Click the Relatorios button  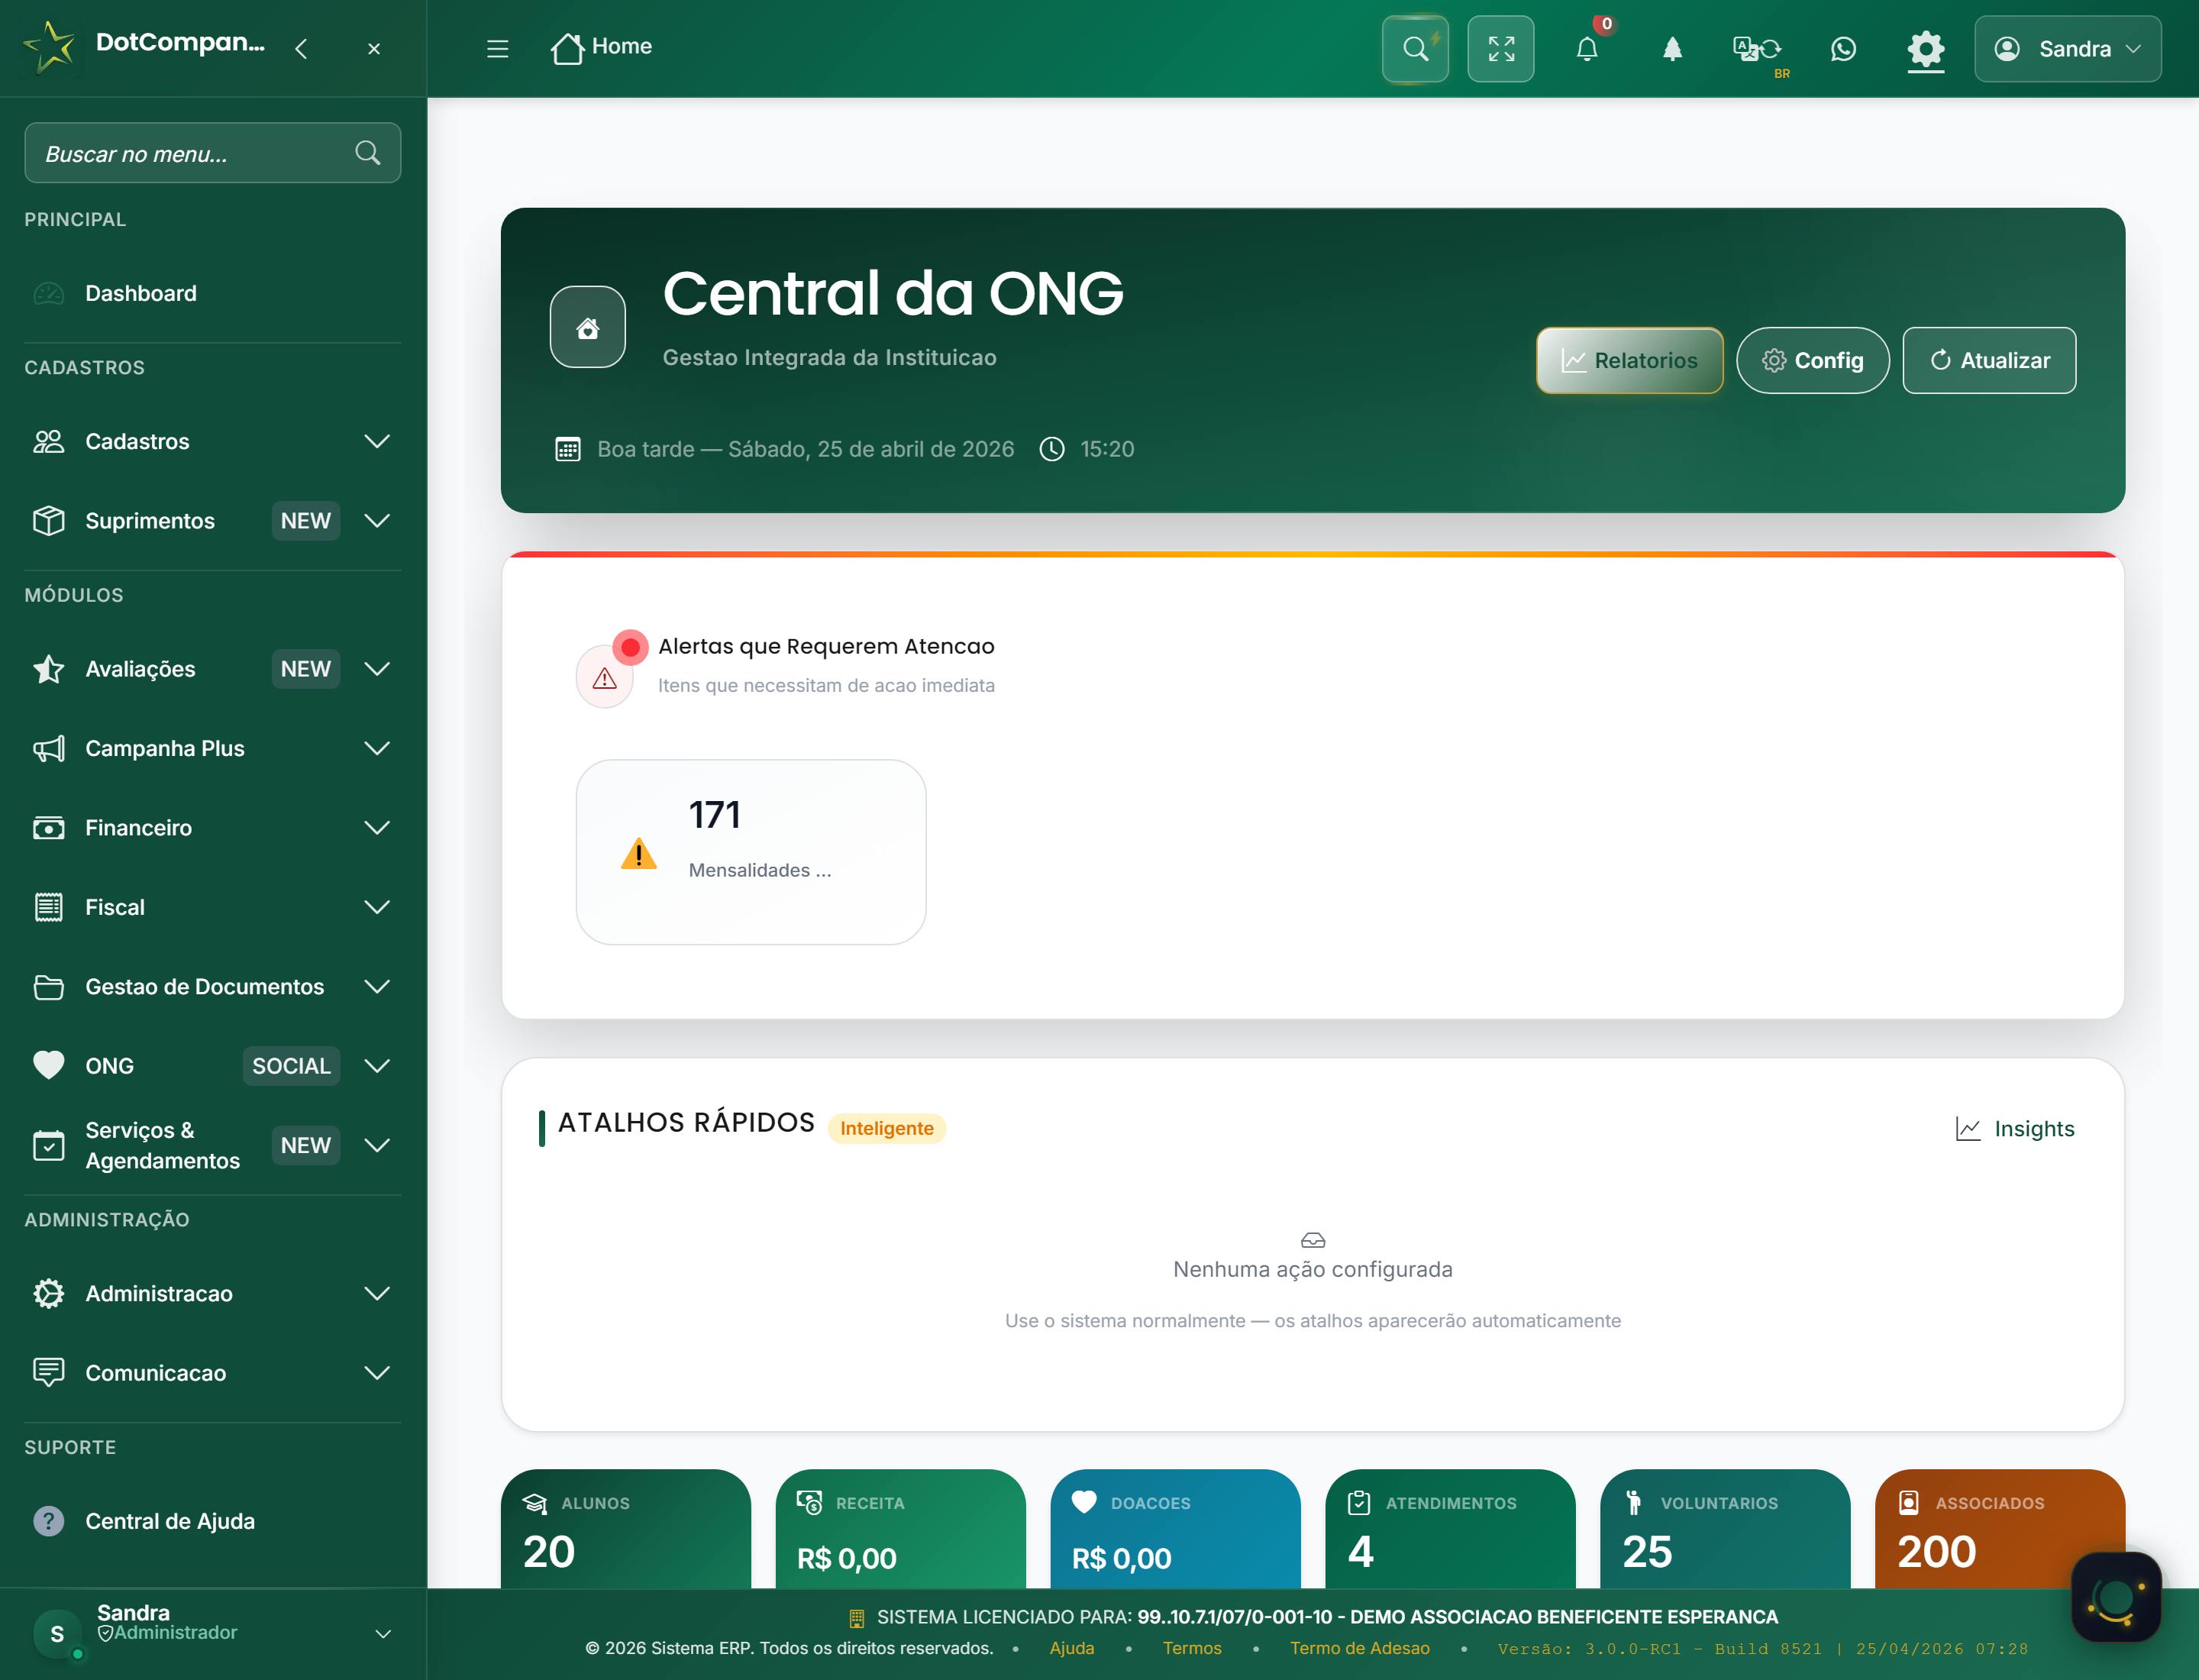click(x=1629, y=360)
